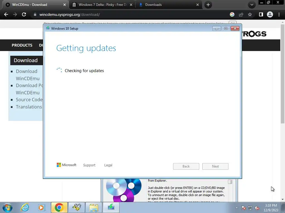This screenshot has width=285, height=213.
Task: Close the Windows 10 Setup window
Action: [x=235, y=29]
